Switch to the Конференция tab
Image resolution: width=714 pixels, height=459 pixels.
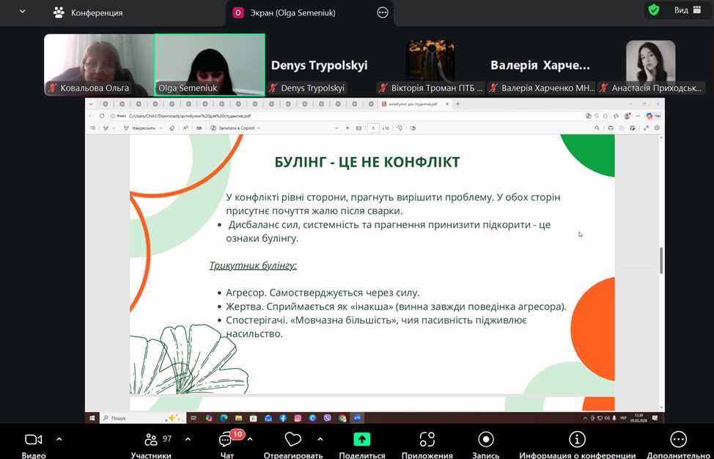coord(88,12)
